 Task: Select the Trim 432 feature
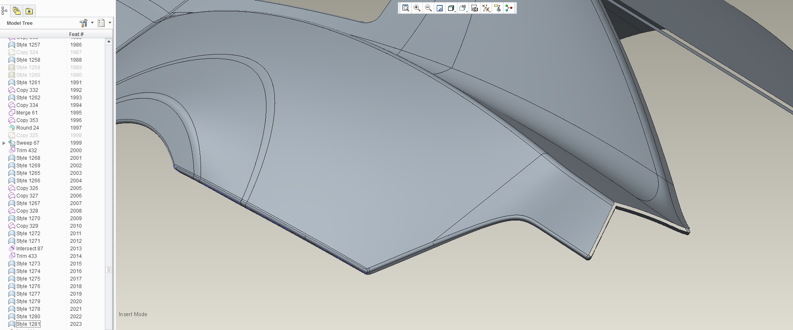click(26, 151)
